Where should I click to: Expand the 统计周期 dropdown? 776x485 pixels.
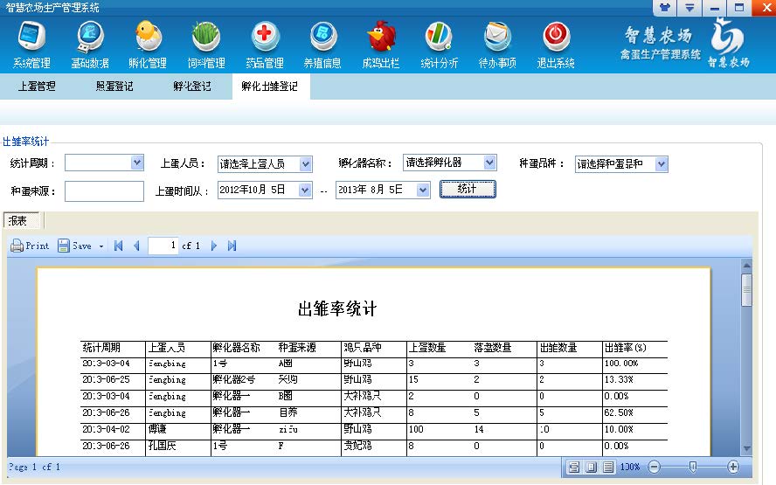pos(137,163)
